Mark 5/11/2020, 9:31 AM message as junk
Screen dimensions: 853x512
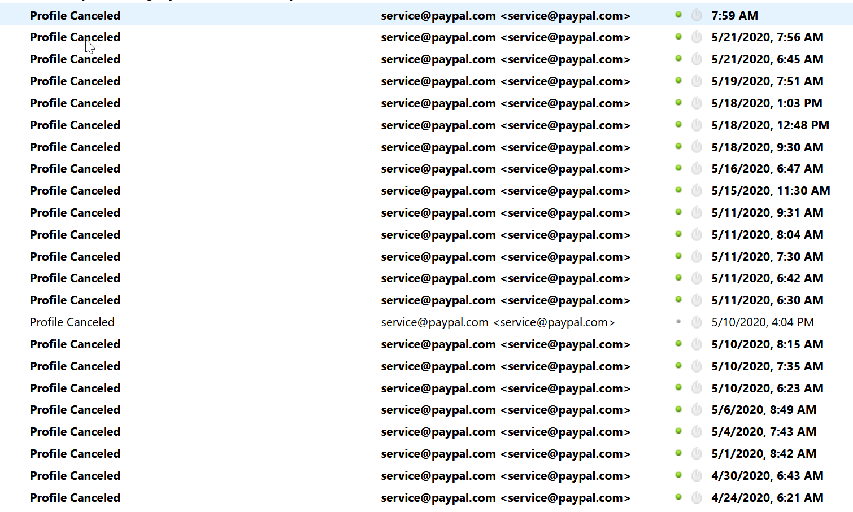[x=697, y=212]
